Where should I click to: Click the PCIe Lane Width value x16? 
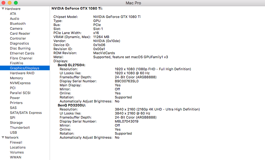[x=96, y=33]
